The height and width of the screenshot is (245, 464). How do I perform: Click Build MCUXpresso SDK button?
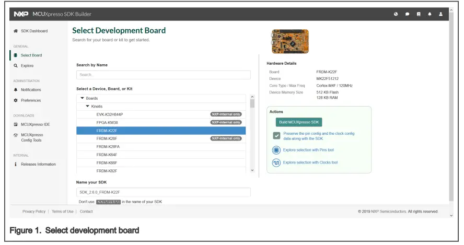(299, 122)
